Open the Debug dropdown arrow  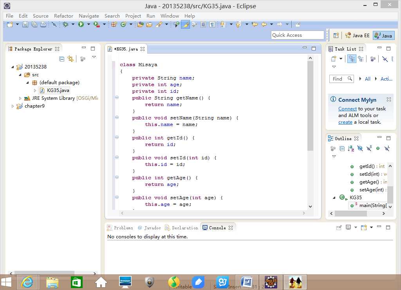click(x=73, y=25)
